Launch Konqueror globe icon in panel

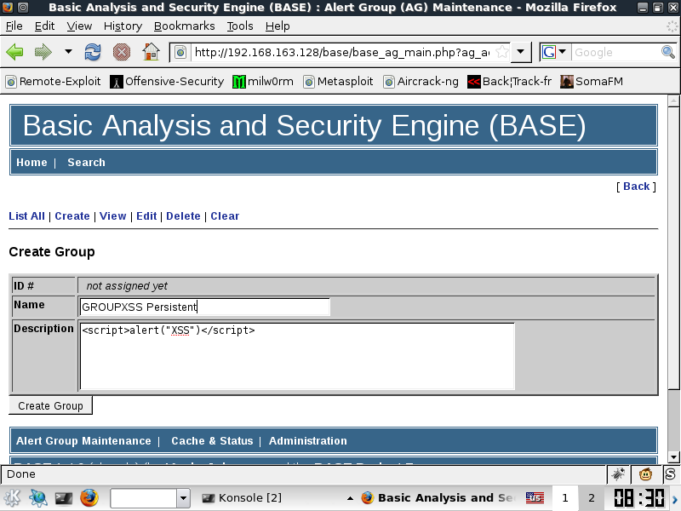[37, 497]
